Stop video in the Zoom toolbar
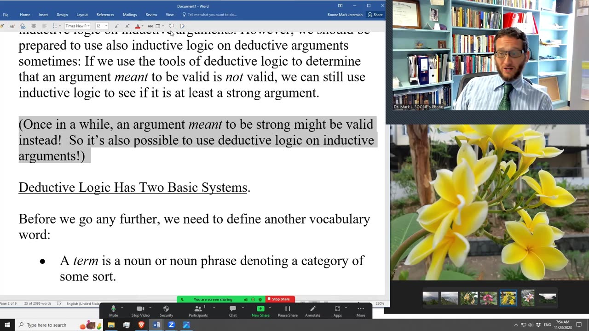589x331 pixels. [140, 311]
